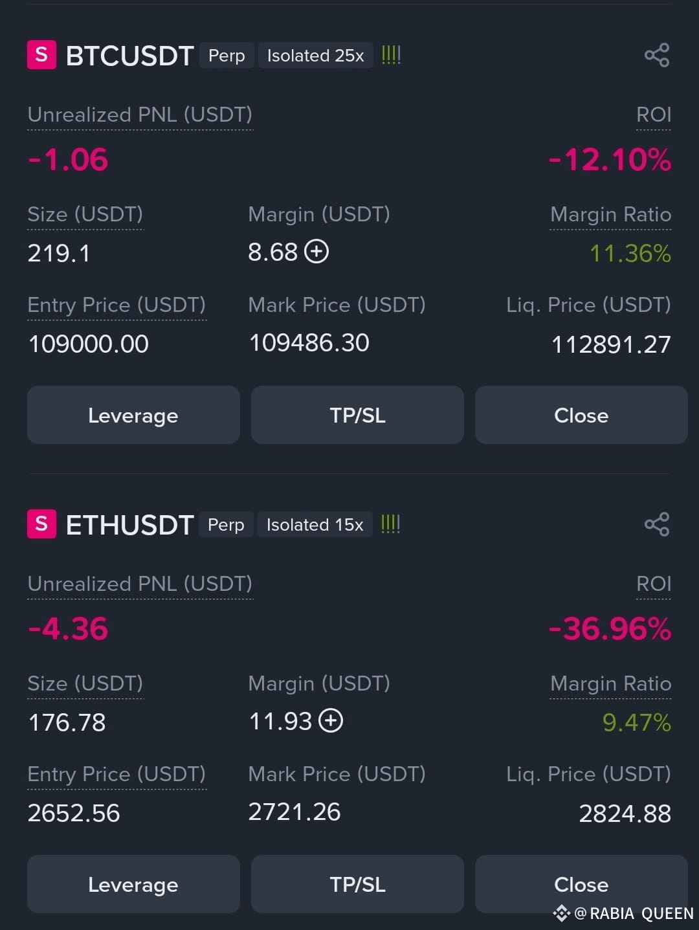The height and width of the screenshot is (930, 699).
Task: Tap the Isolated 15x margin mode tag
Action: click(315, 525)
